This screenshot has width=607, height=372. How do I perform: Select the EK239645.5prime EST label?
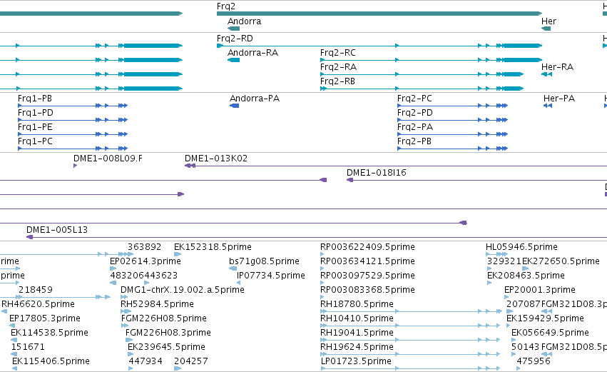[166, 347]
